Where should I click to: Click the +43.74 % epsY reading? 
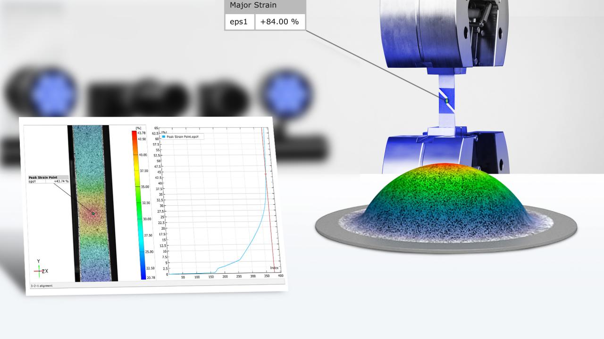(61, 181)
